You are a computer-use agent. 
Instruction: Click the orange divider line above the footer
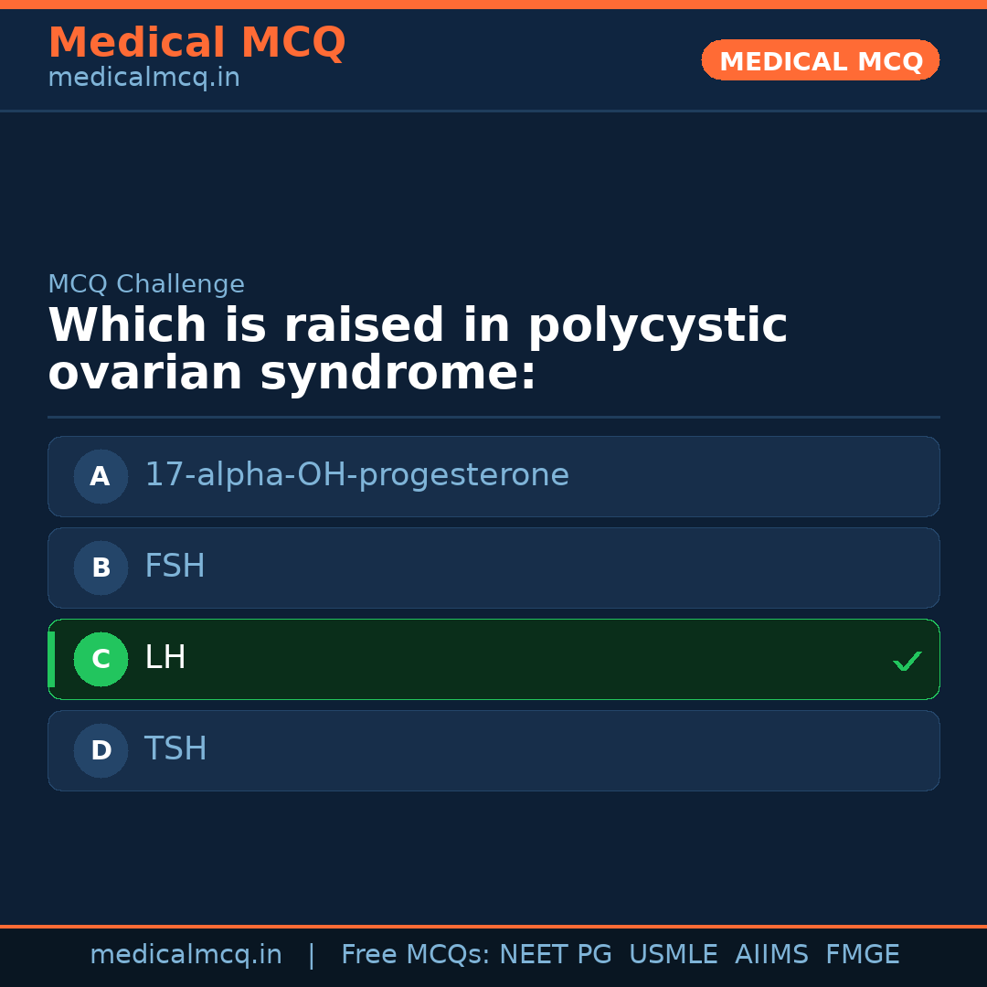pyautogui.click(x=493, y=926)
